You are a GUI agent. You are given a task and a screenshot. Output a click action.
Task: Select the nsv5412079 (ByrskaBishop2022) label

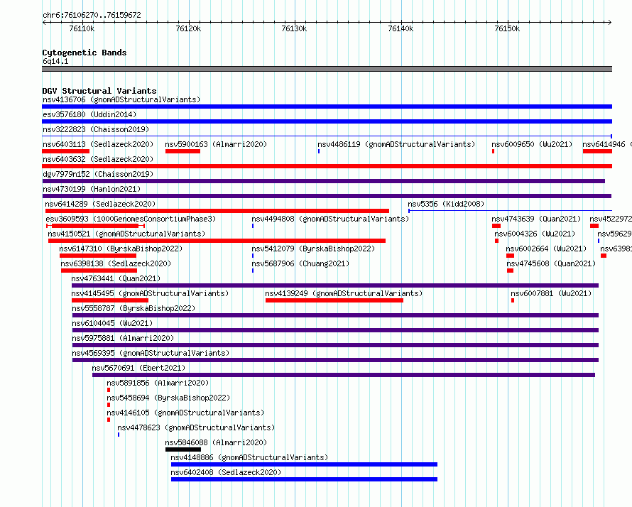(314, 249)
